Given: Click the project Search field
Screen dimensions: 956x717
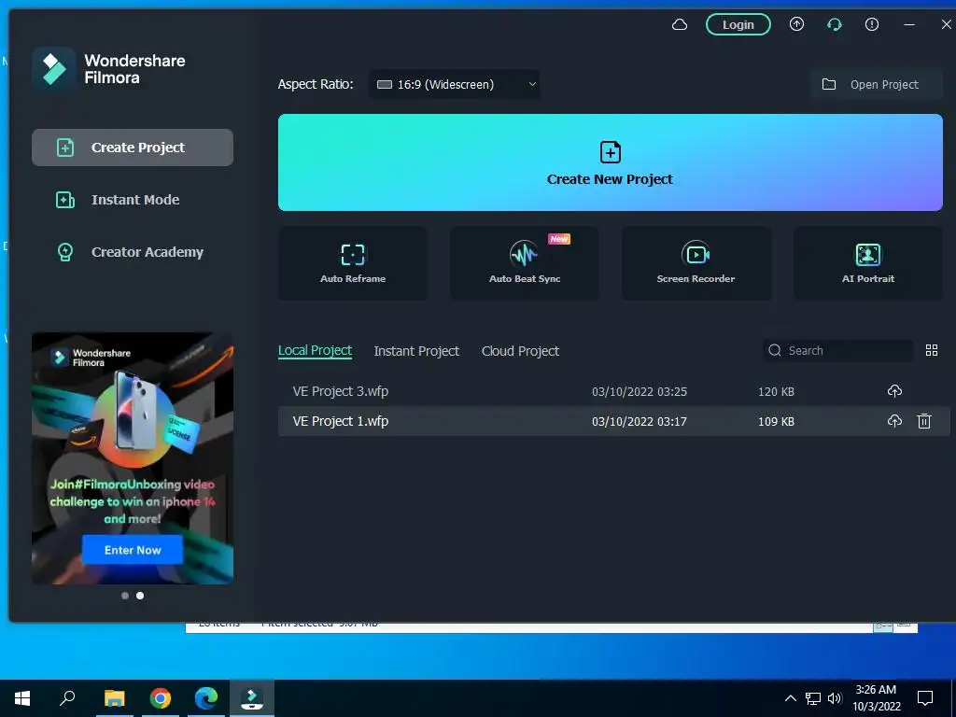Looking at the screenshot, I should (x=837, y=351).
